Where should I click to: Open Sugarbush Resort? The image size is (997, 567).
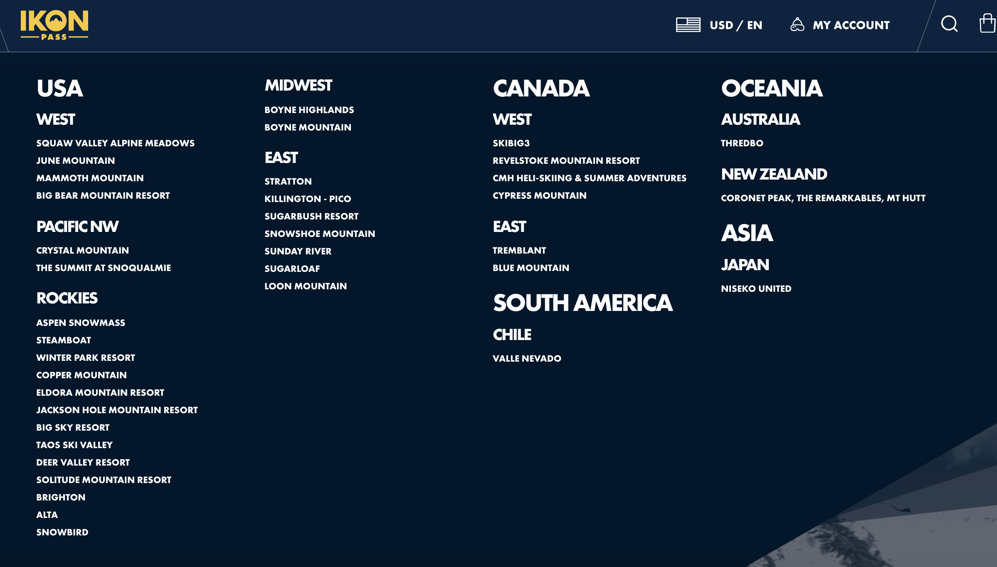(311, 217)
